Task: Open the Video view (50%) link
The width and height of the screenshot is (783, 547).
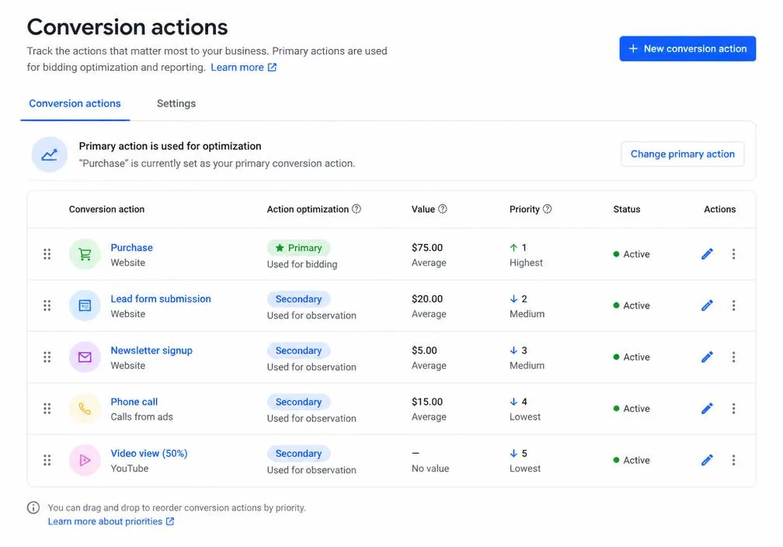Action: 149,453
